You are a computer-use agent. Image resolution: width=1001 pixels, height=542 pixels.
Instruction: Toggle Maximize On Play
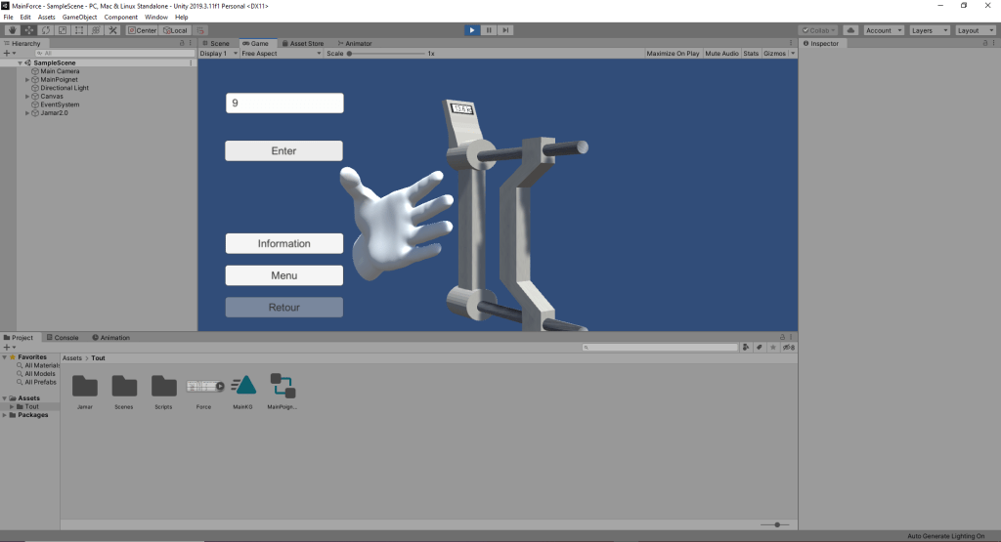pyautogui.click(x=673, y=54)
